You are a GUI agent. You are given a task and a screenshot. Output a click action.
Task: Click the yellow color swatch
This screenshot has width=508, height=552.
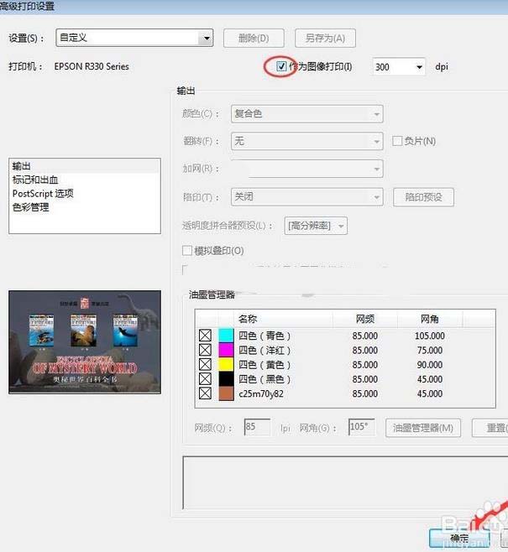226,364
